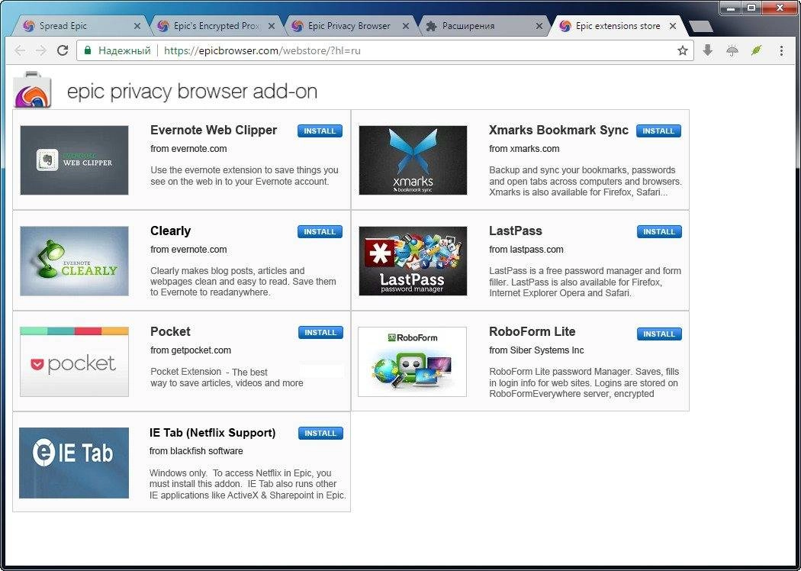Click the browser Back arrow
This screenshot has height=571, width=801.
click(20, 50)
